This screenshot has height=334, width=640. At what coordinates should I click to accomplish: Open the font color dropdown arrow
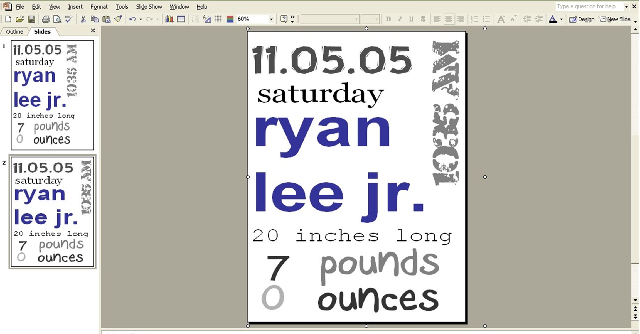pyautogui.click(x=562, y=19)
